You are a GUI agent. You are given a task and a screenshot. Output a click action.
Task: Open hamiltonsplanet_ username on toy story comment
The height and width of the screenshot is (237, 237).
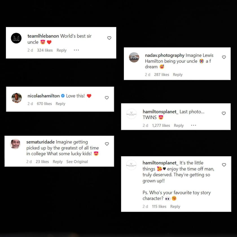pyautogui.click(x=160, y=163)
